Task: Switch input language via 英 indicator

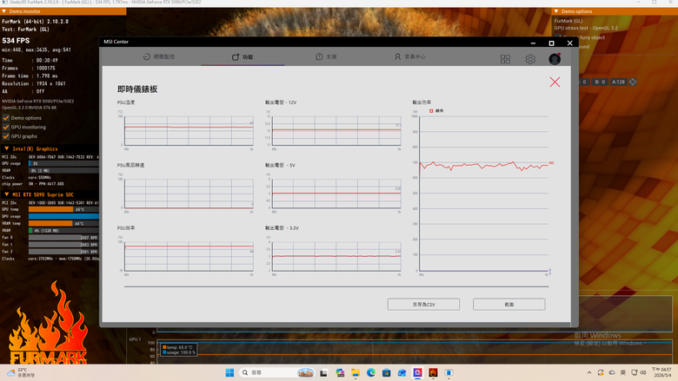Action: [623, 373]
